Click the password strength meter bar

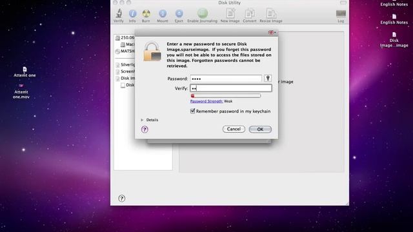tap(226, 96)
